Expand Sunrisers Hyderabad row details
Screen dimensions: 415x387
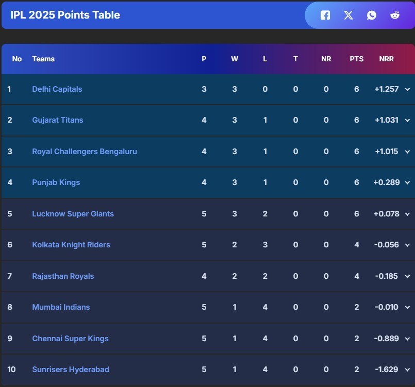click(407, 369)
